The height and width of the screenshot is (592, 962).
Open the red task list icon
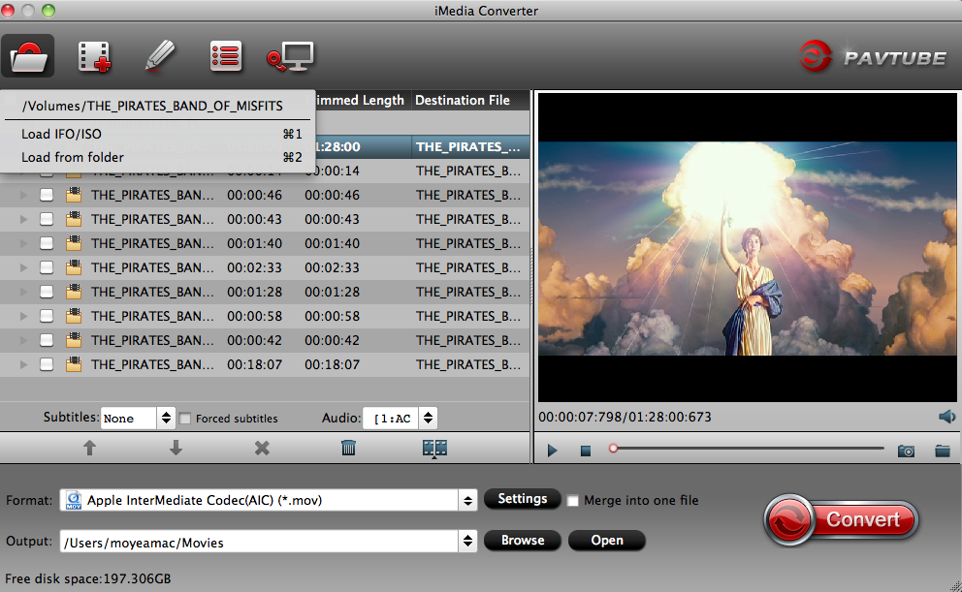[225, 56]
